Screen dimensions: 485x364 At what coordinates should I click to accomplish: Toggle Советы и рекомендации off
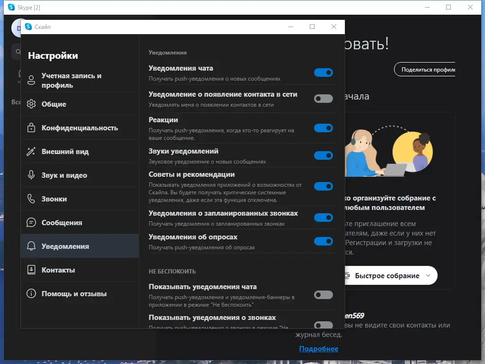pos(323,186)
